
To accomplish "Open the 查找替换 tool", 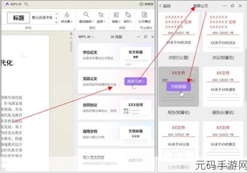I will [86, 17].
